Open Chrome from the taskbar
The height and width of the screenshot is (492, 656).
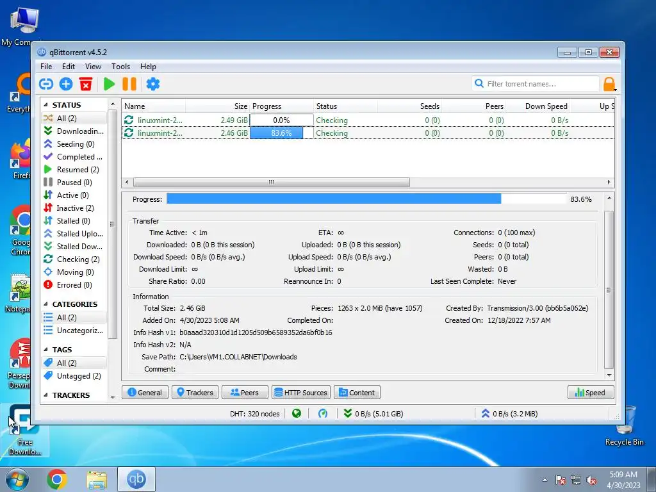click(x=57, y=479)
